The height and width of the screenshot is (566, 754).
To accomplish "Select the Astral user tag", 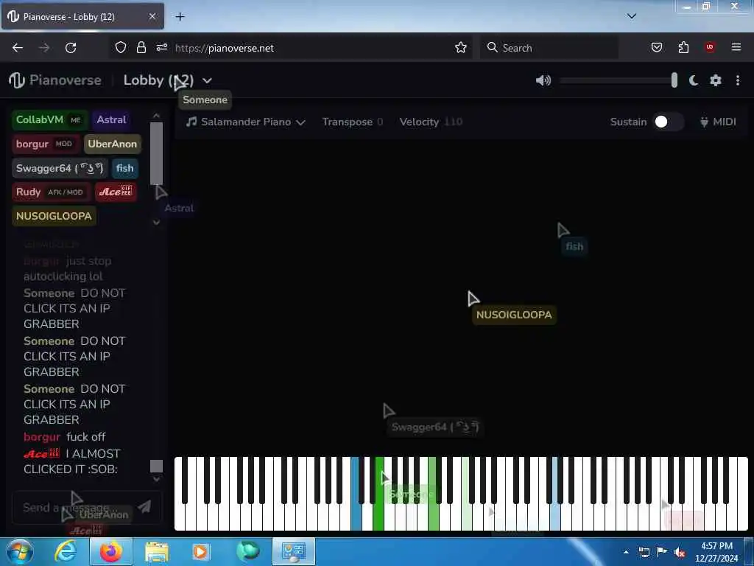I will tap(111, 120).
